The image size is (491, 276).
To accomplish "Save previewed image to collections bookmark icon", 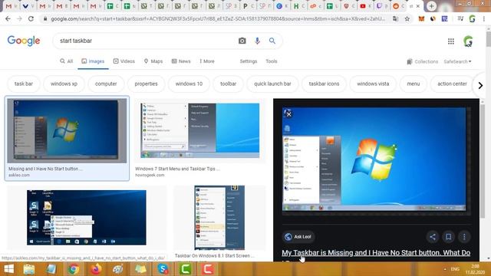I will [x=448, y=237].
